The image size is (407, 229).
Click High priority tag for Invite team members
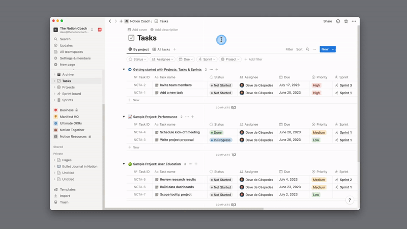click(x=316, y=85)
